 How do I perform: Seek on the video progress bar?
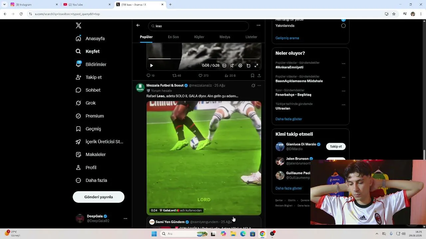point(204,59)
